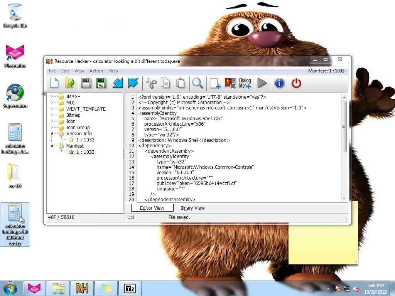The image size is (395, 296).
Task: Open Windows Explorer from the taskbar
Action: pos(58,288)
